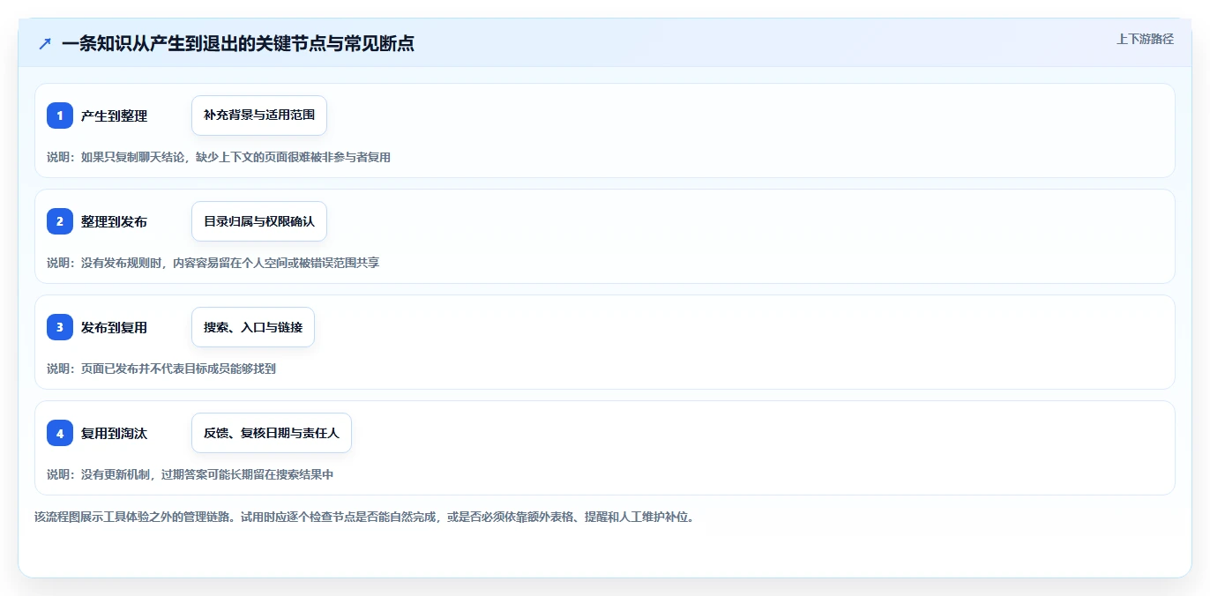The width and height of the screenshot is (1210, 596).
Task: Click the note starting 说明：没有更新机制
Action: coord(190,474)
